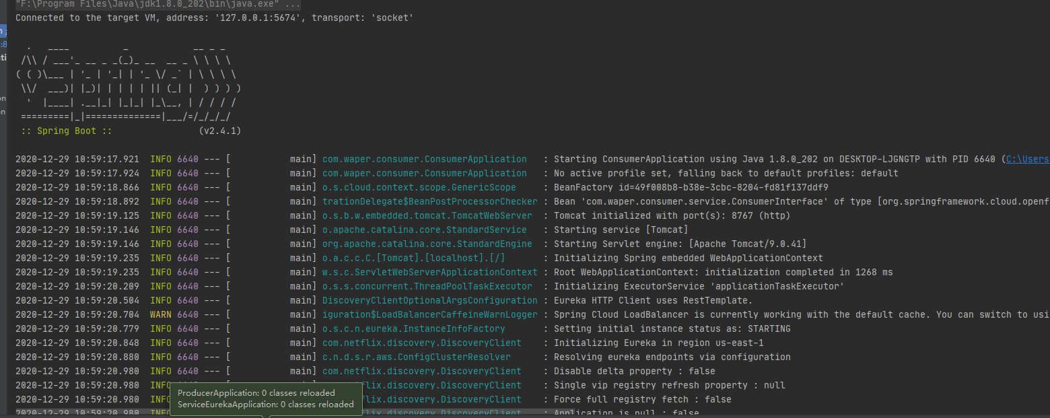Click 'Tomcat initialized with port(s): 8767' message
The height and width of the screenshot is (418, 1050).
point(672,216)
